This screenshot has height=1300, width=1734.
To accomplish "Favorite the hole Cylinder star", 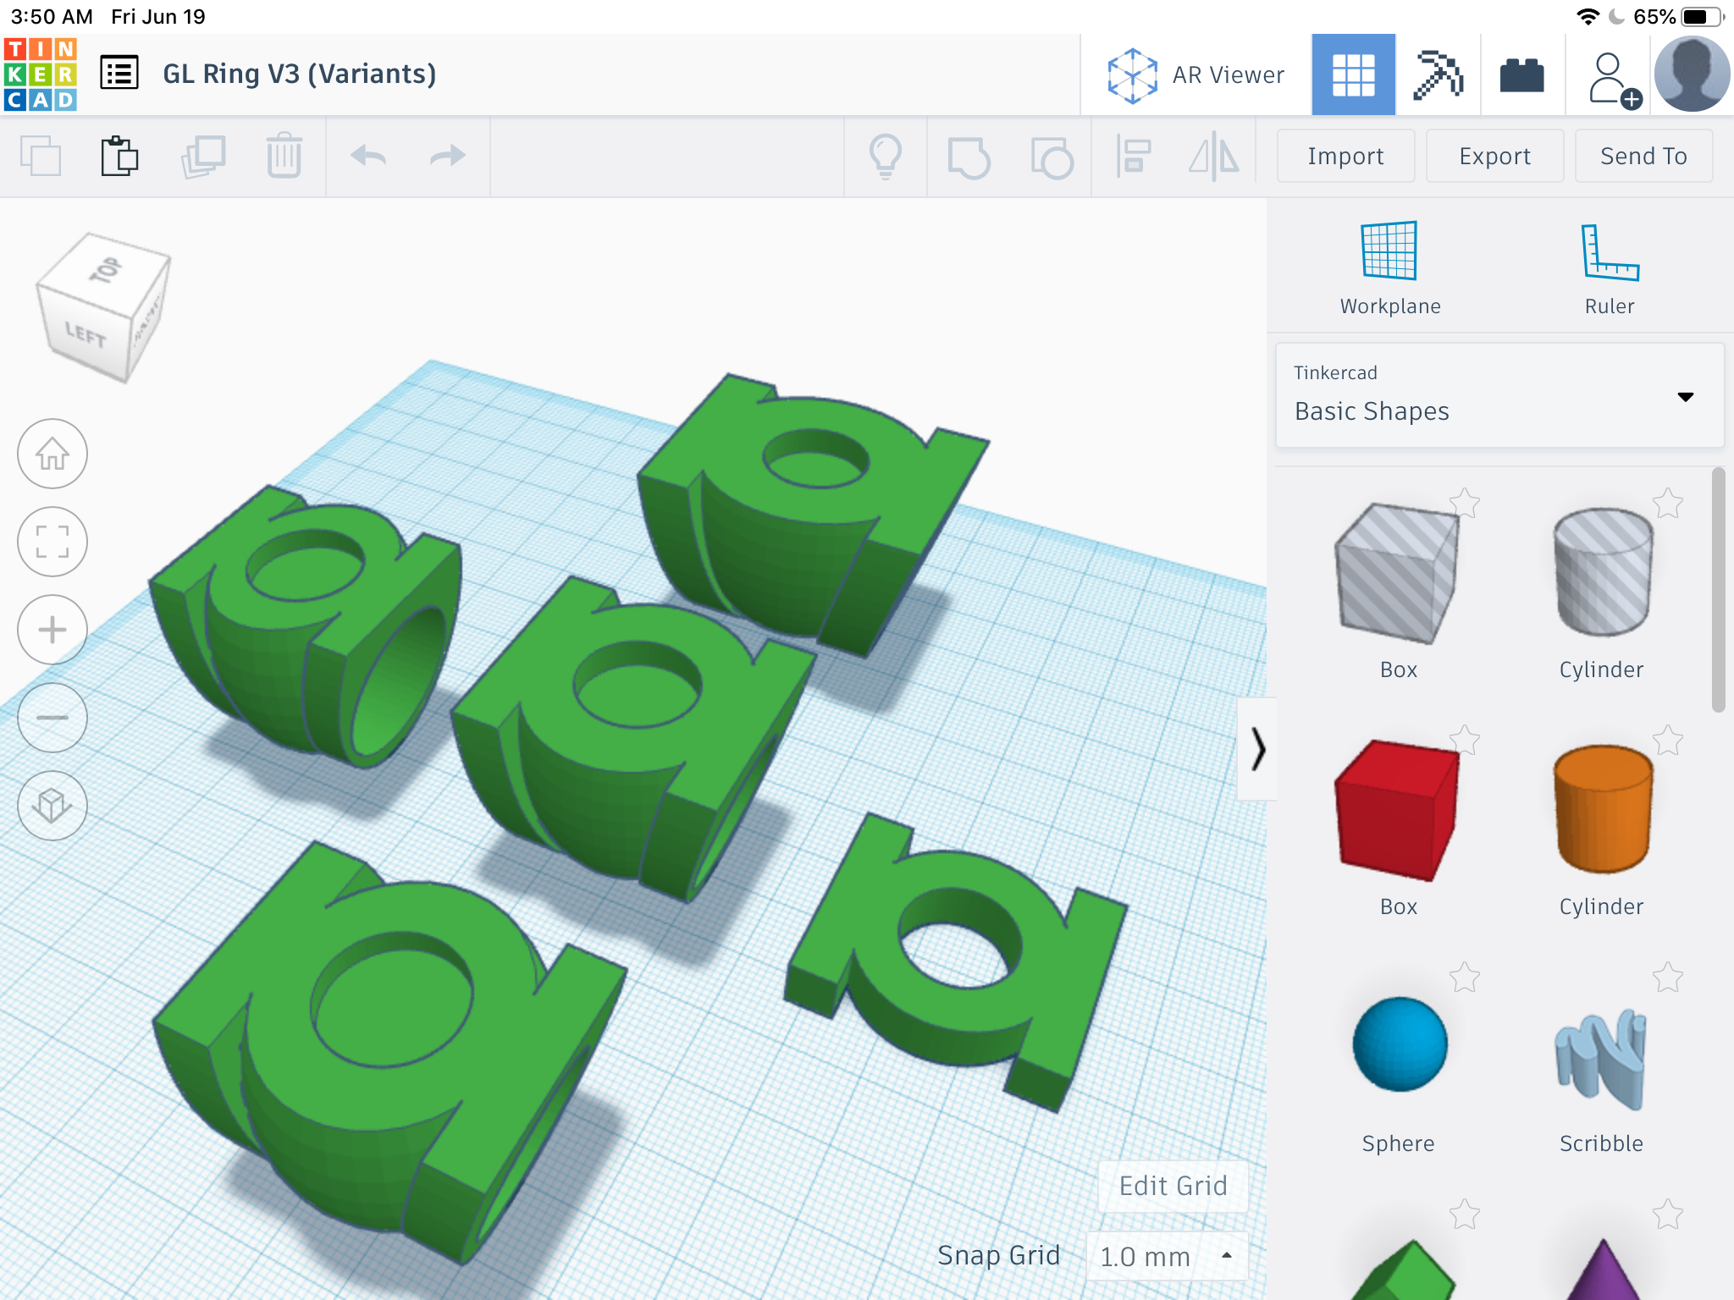I will tap(1668, 504).
